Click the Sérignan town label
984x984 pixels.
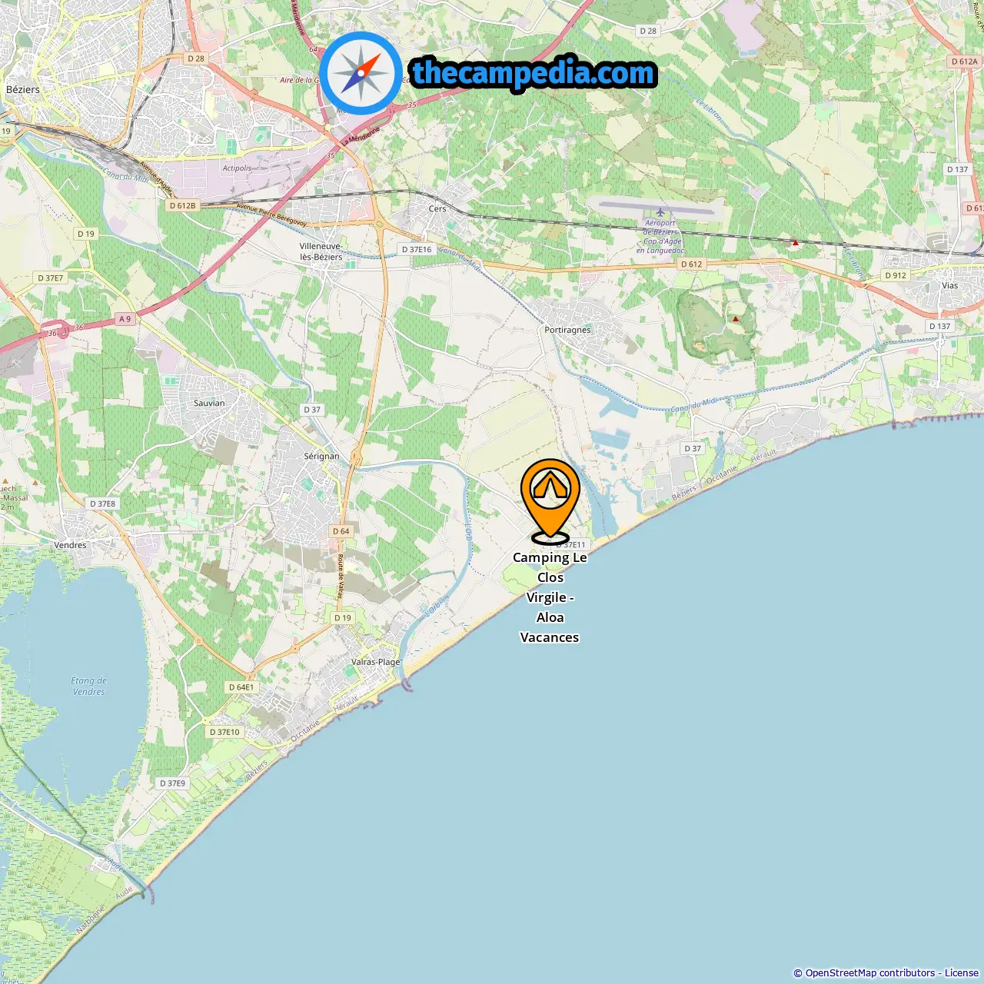[321, 456]
